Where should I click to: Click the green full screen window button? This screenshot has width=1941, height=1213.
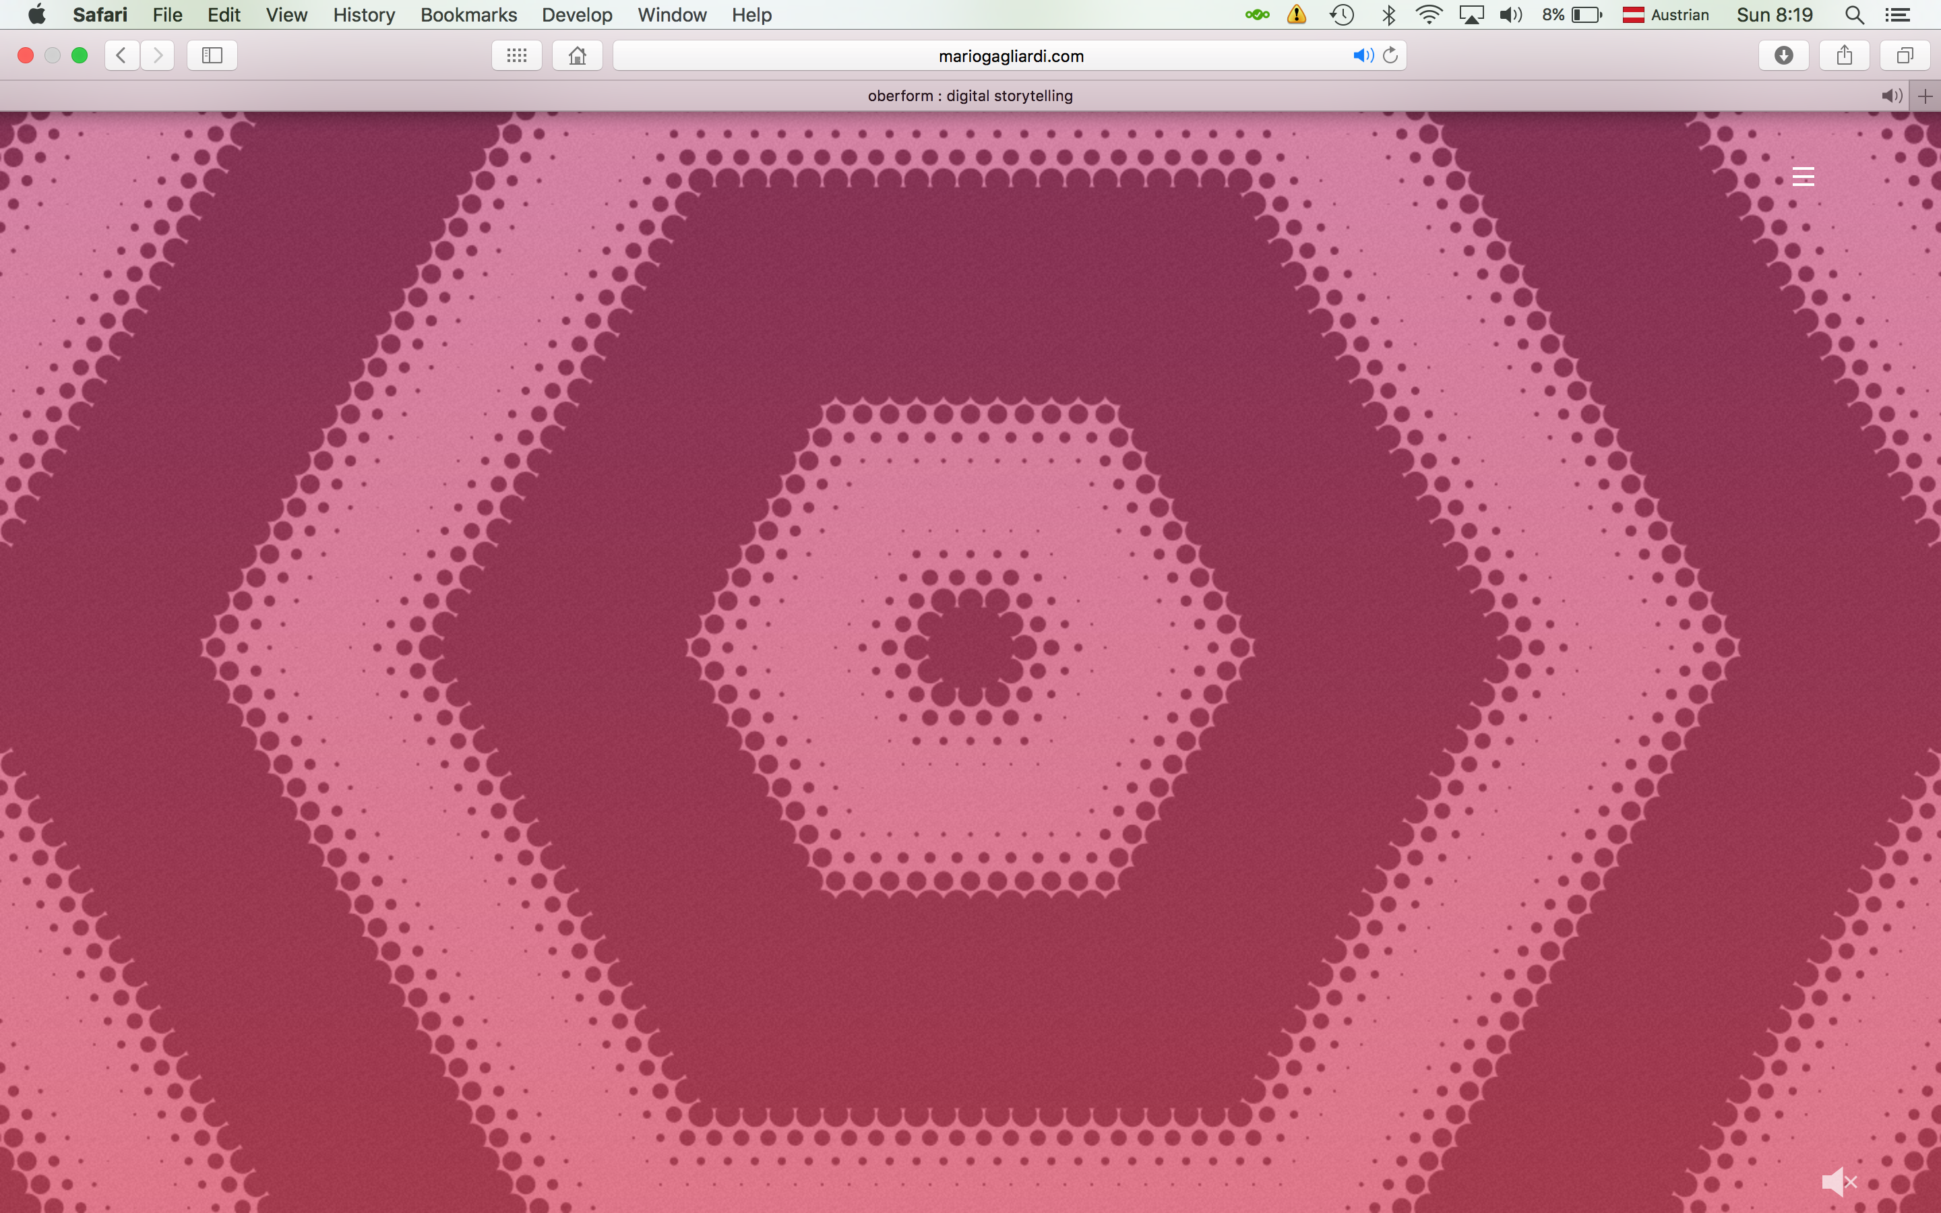pyautogui.click(x=80, y=55)
